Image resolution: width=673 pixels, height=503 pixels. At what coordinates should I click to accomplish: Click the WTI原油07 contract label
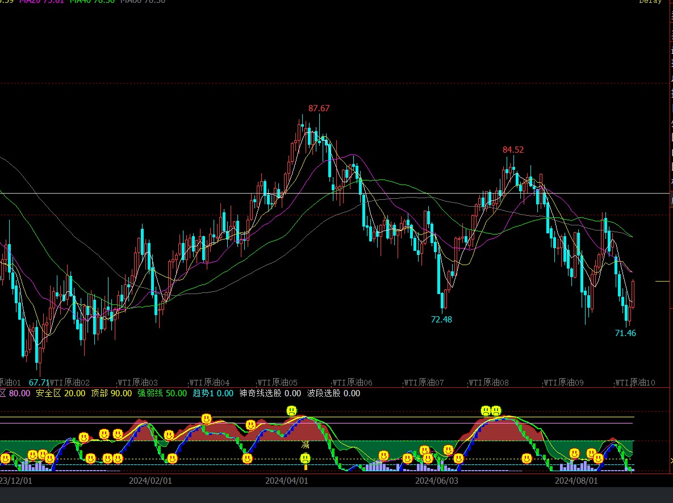click(x=424, y=383)
